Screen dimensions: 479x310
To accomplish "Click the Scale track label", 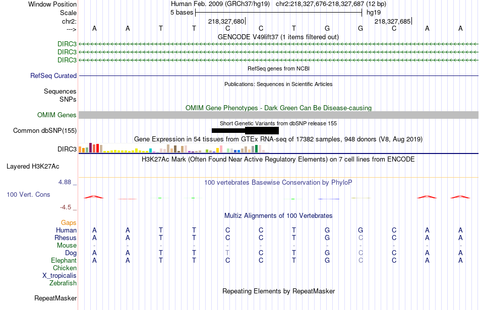I will coord(68,13).
